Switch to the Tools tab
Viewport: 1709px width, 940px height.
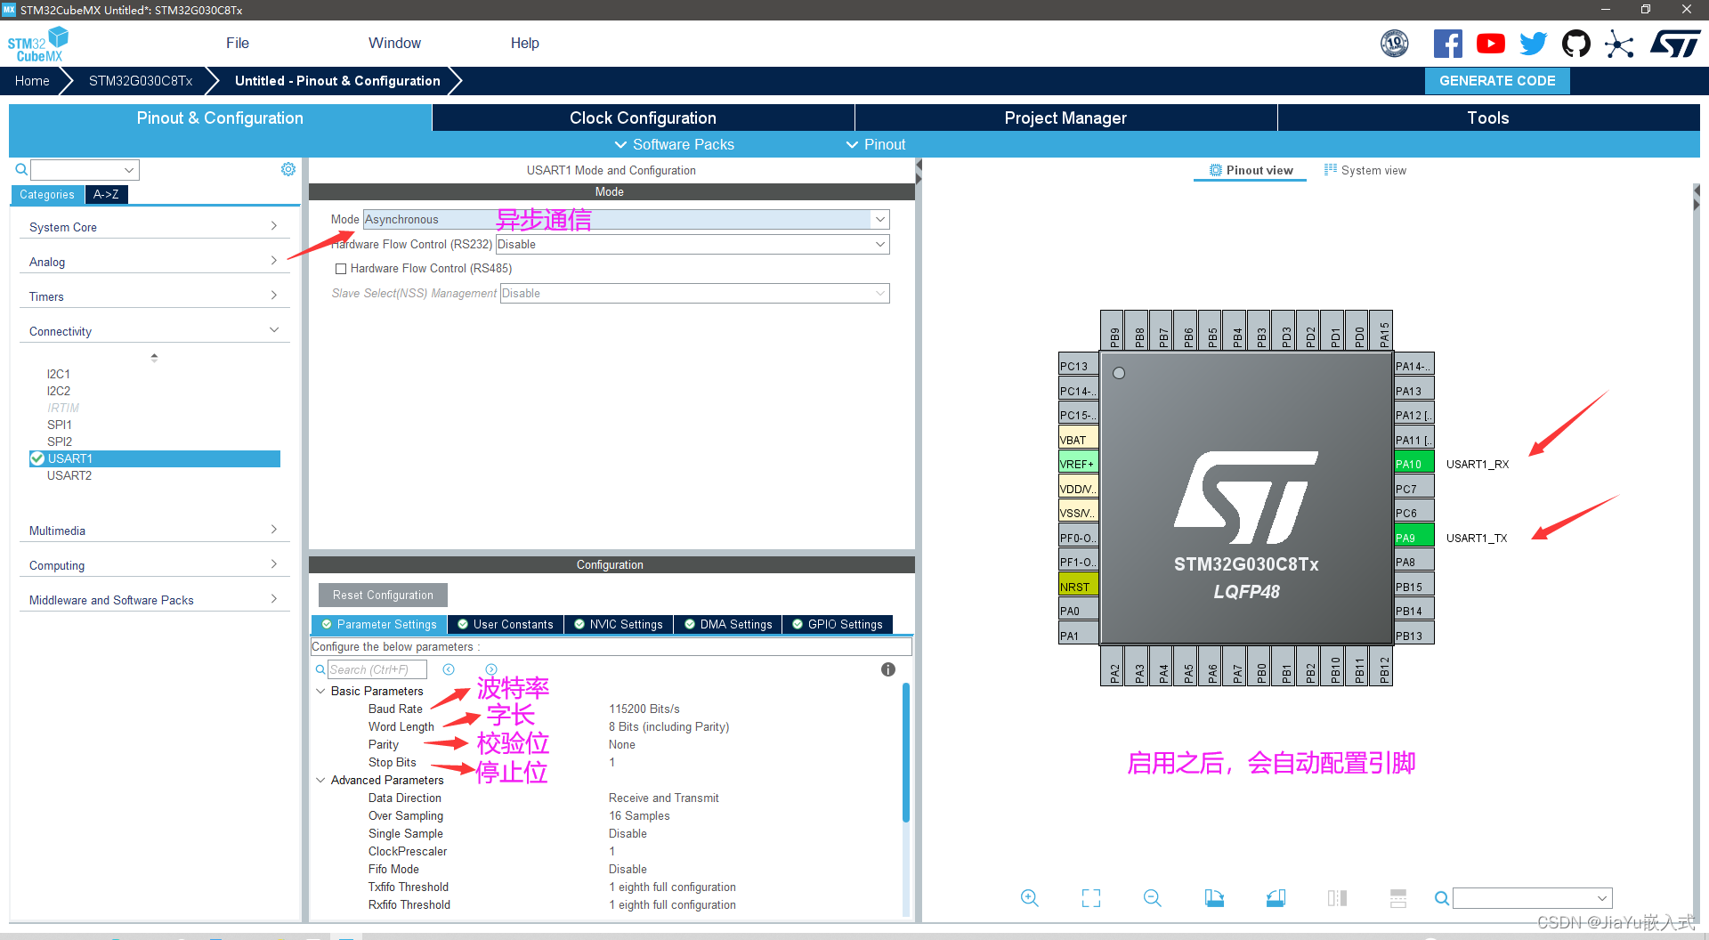pos(1488,117)
